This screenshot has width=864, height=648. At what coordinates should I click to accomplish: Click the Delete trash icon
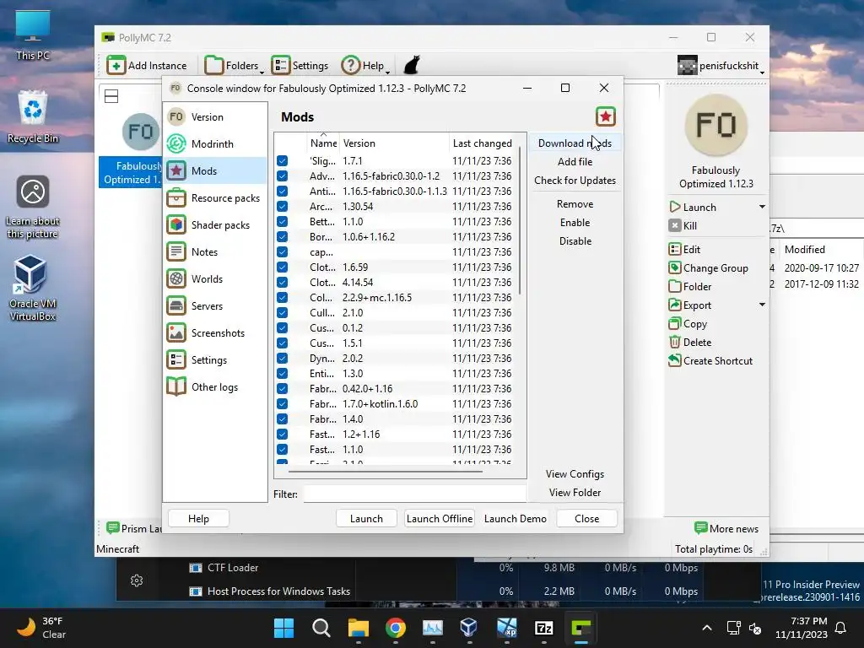click(x=674, y=343)
